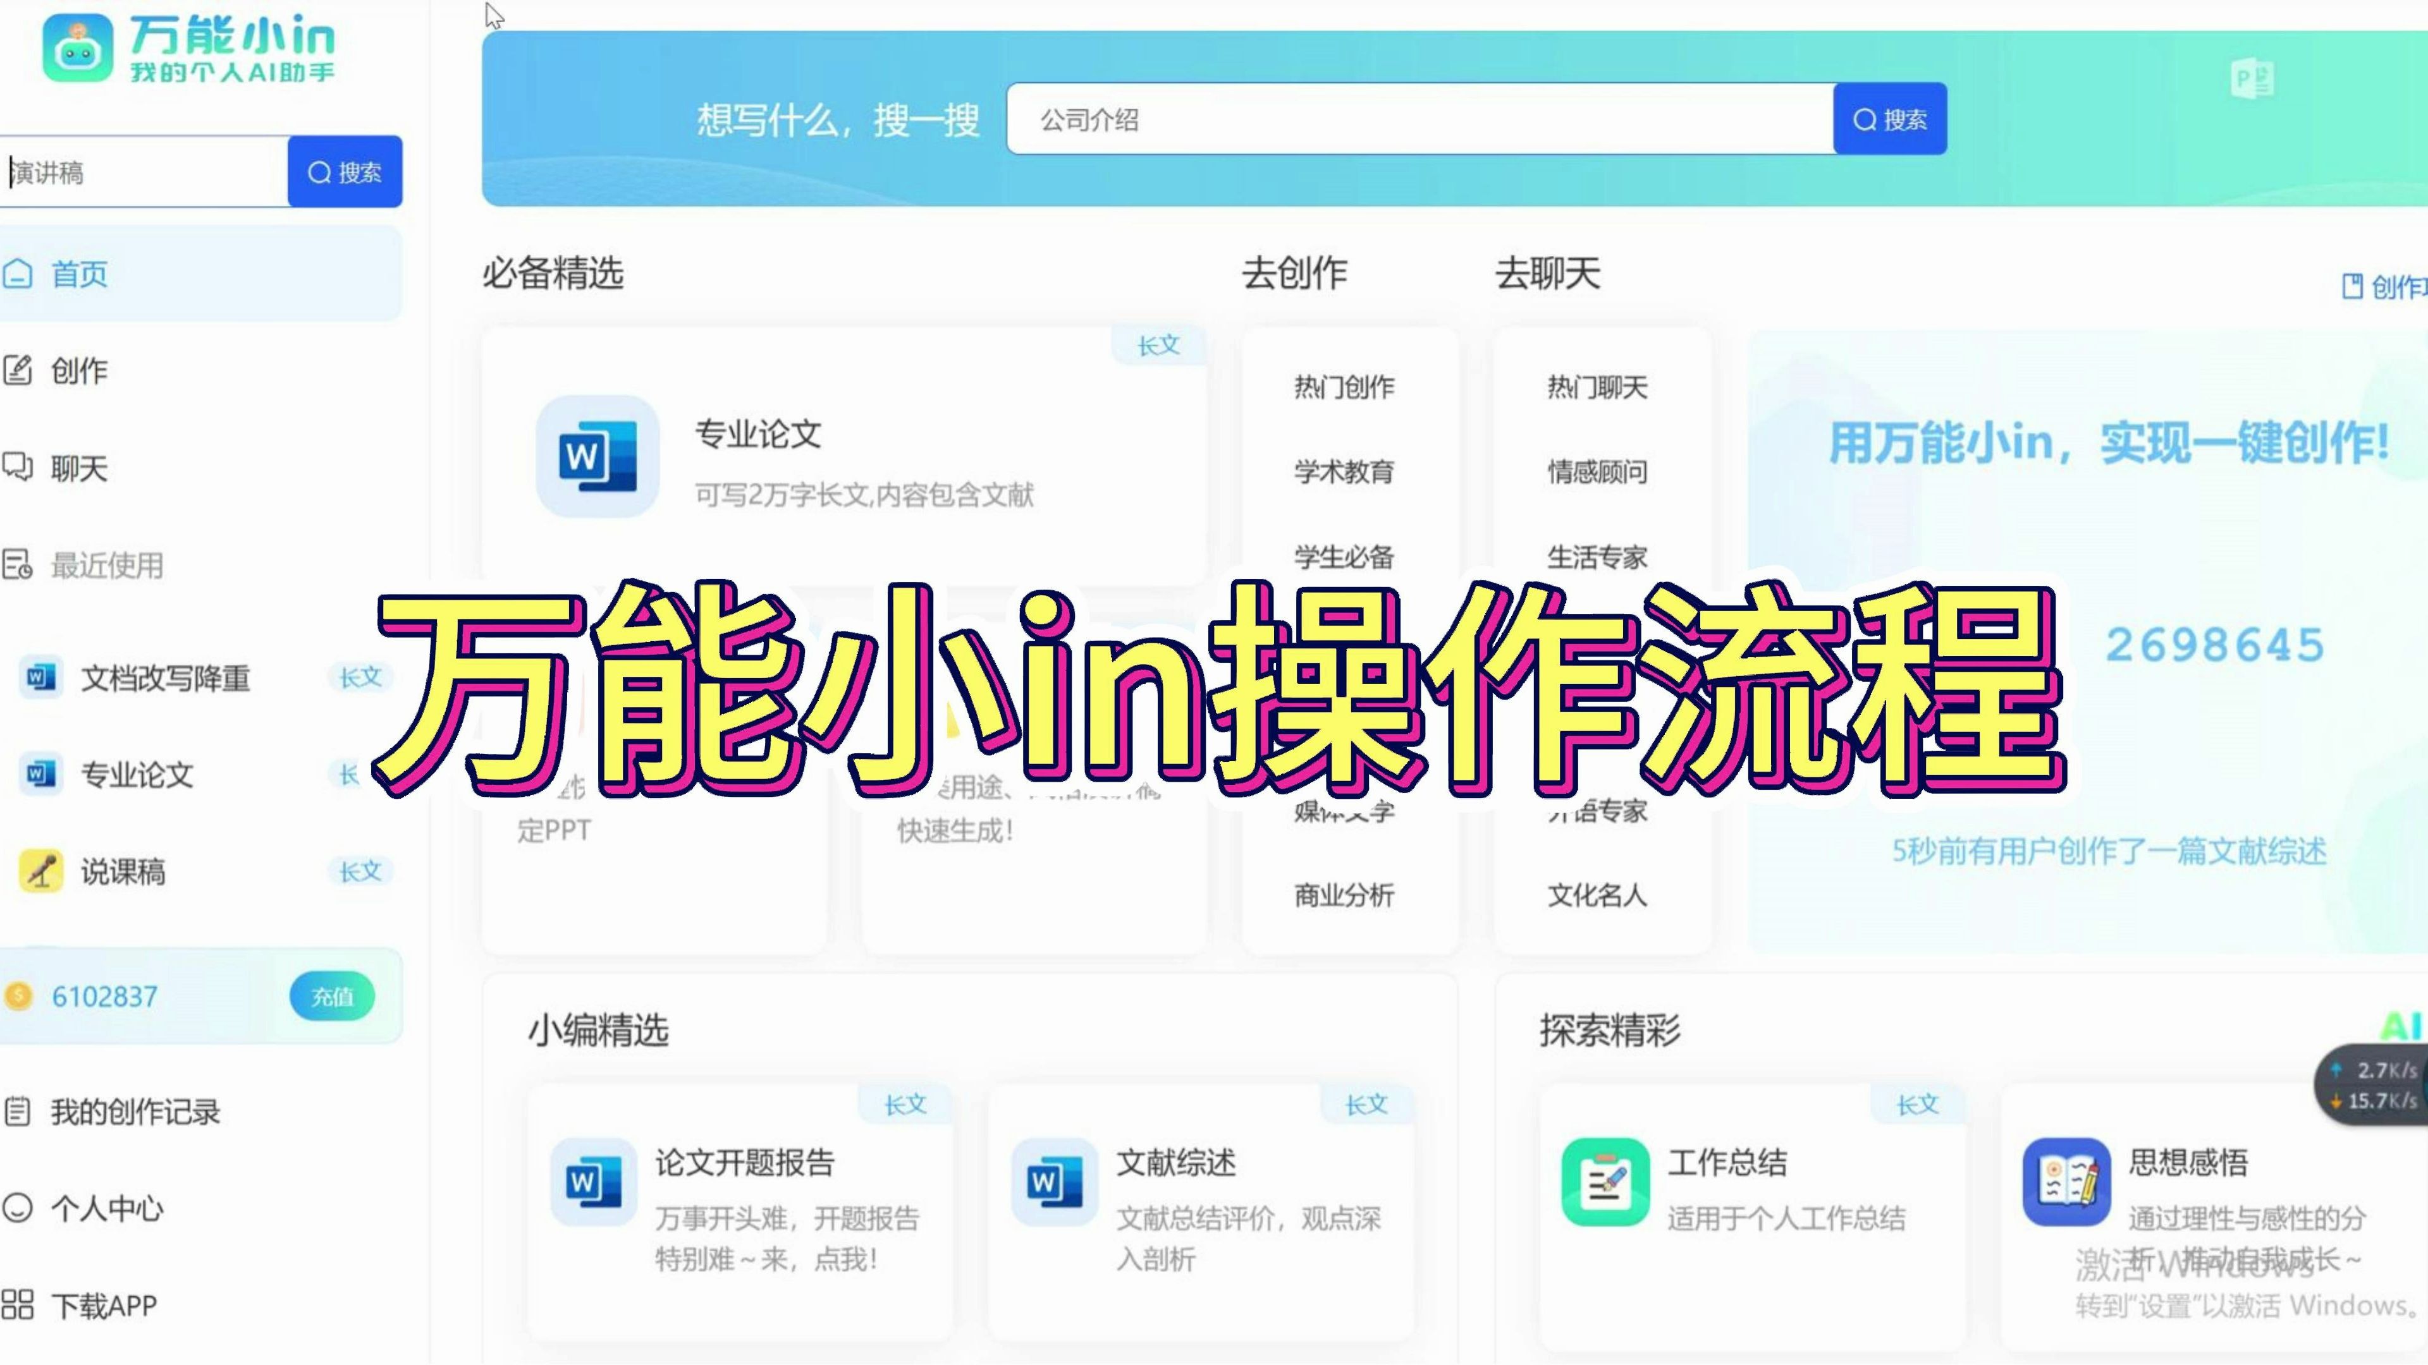
Task: Select 商业分析 under 去创作
Action: (1344, 895)
